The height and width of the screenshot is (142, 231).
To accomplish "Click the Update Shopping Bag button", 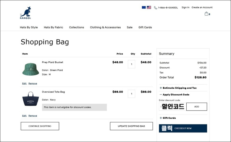I will click(131, 126).
